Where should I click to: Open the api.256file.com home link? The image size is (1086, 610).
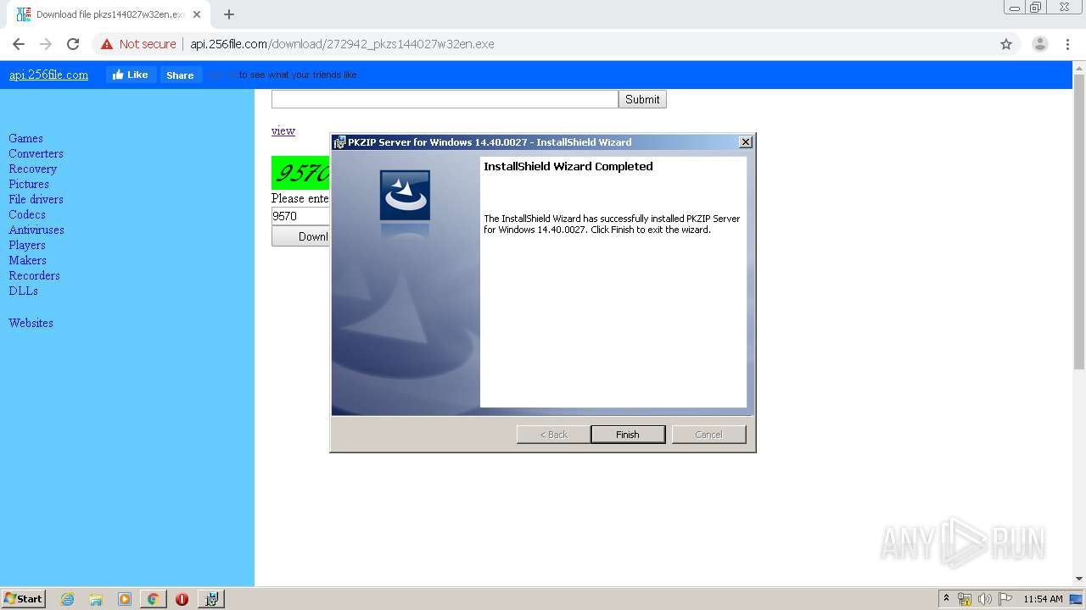tap(48, 75)
